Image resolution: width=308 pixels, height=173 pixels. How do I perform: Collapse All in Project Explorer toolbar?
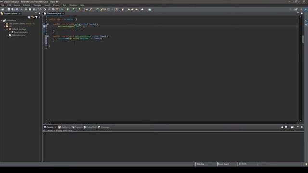click(29, 17)
